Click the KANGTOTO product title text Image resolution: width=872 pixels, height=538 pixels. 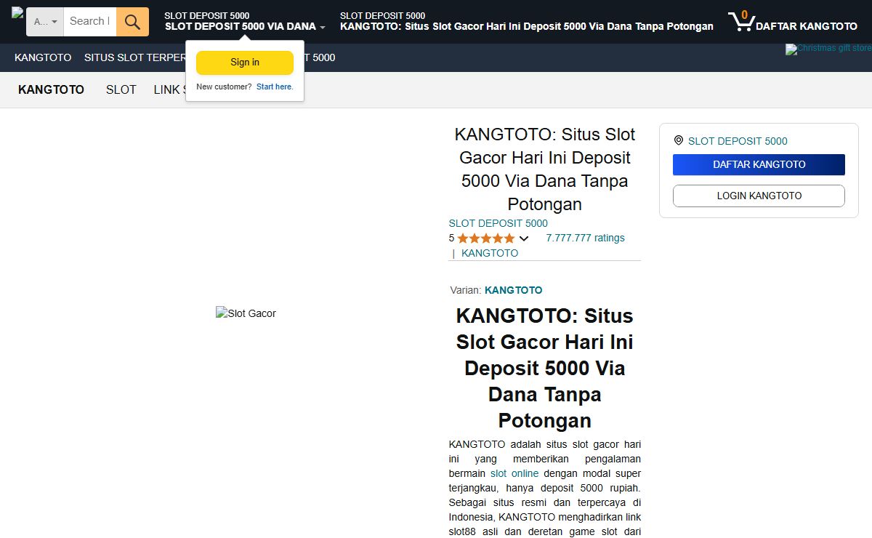point(545,169)
